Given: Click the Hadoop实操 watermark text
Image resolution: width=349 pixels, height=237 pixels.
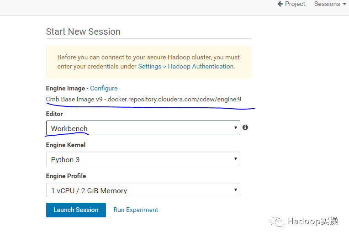Looking at the screenshot, I should tap(313, 221).
